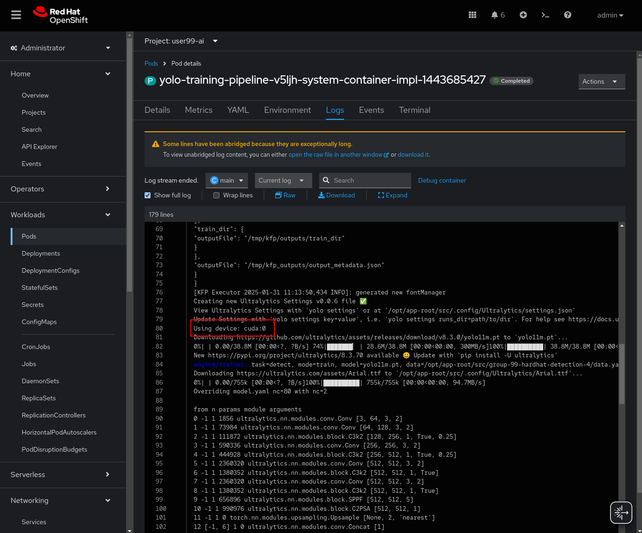The height and width of the screenshot is (533, 642).
Task: Click the log viewer vertical scrollbar thumb
Action: tap(622, 374)
